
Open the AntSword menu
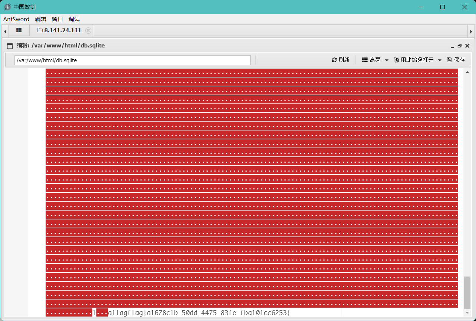(16, 19)
